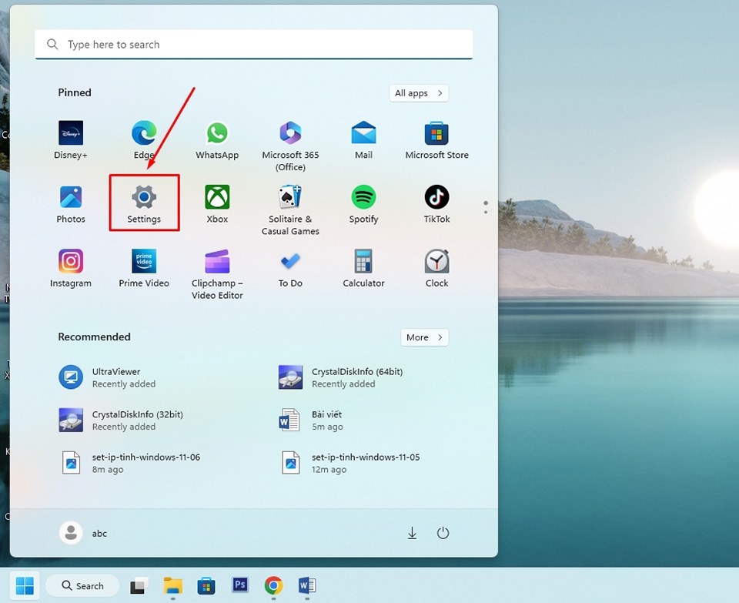Click the Type here to search field
739x603 pixels.
(x=254, y=44)
